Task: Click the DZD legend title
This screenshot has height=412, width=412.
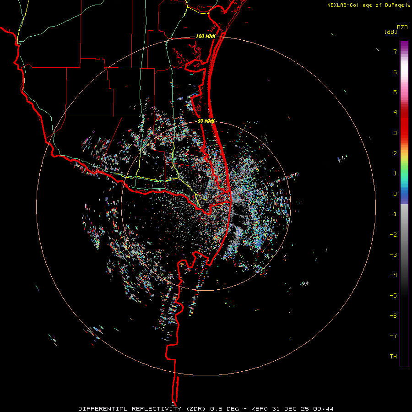Action: click(402, 27)
